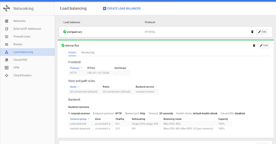
Task: Click the External IP addresses sidebar icon
Action: [x=7, y=29]
